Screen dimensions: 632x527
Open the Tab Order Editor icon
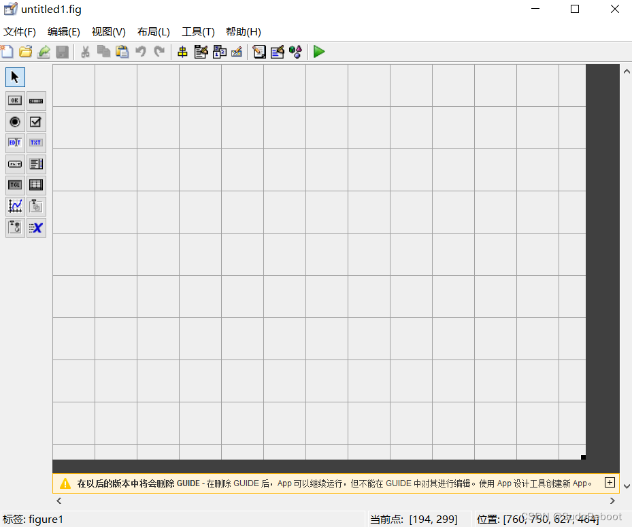tap(219, 52)
